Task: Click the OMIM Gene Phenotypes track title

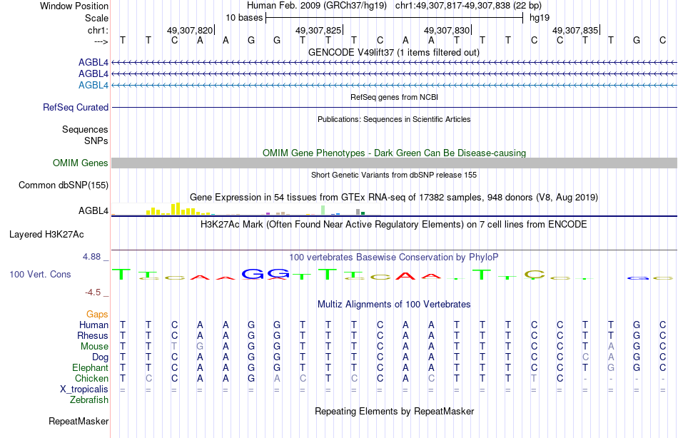Action: coord(395,153)
